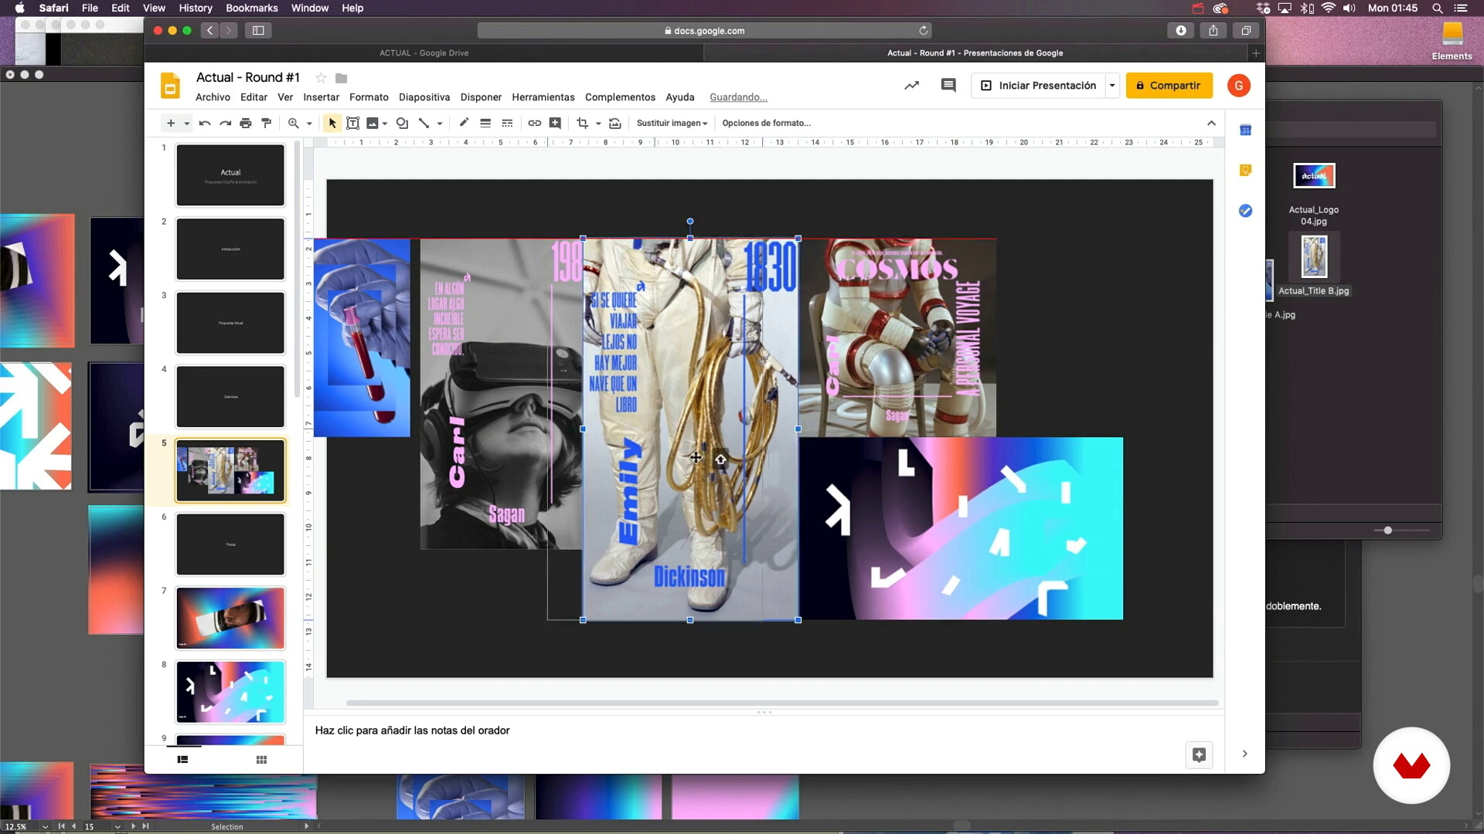Viewport: 1484px width, 834px height.
Task: Switch to grid view
Action: (x=261, y=760)
